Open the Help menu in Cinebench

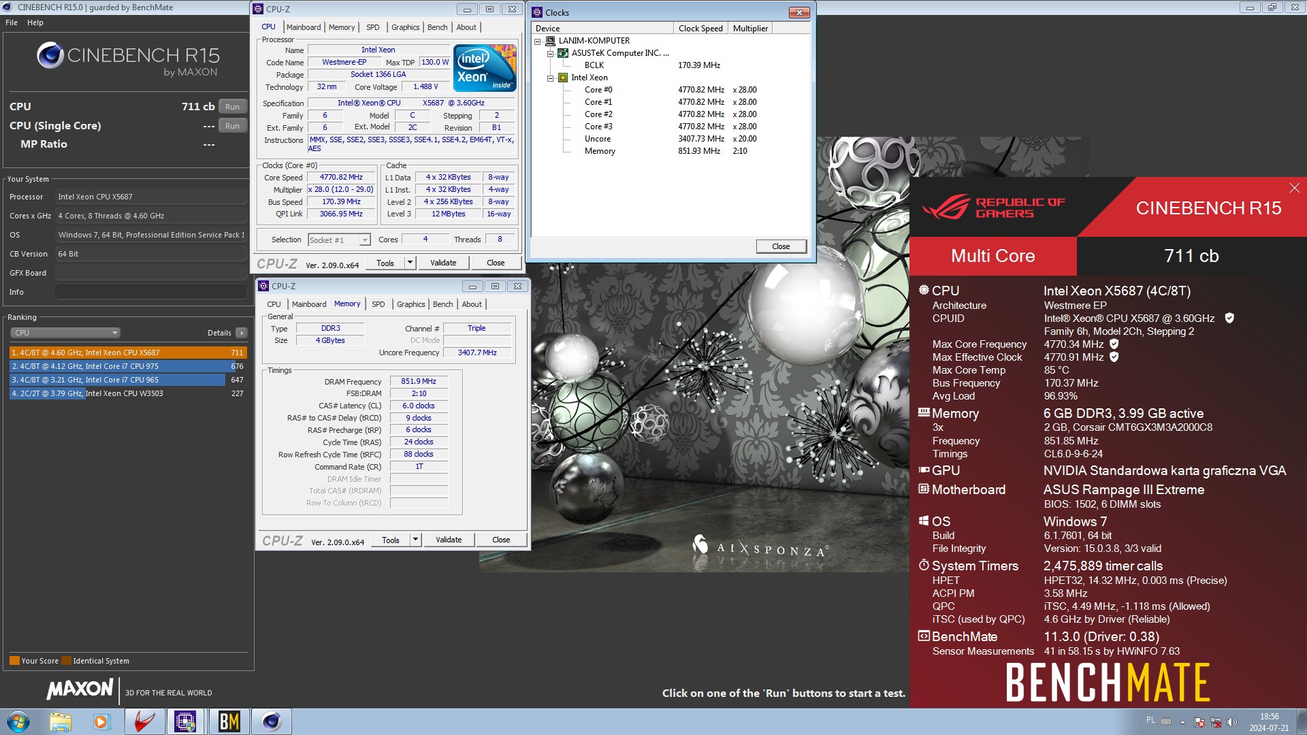click(35, 22)
